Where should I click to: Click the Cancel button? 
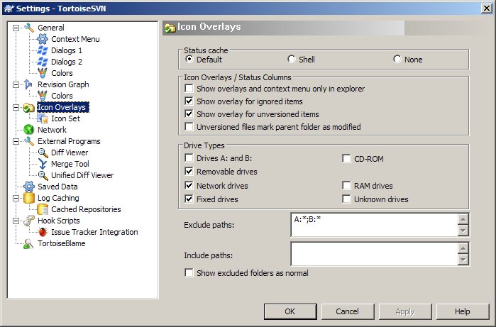tap(348, 311)
